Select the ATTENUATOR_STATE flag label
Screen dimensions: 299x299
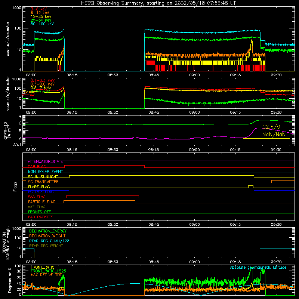(45, 162)
